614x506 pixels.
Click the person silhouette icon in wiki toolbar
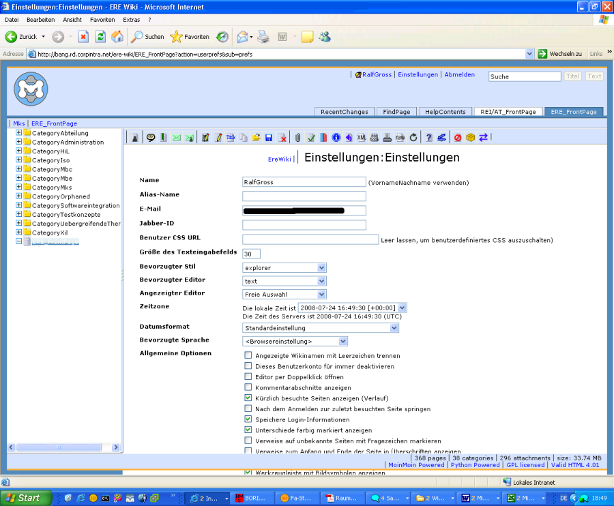point(134,137)
